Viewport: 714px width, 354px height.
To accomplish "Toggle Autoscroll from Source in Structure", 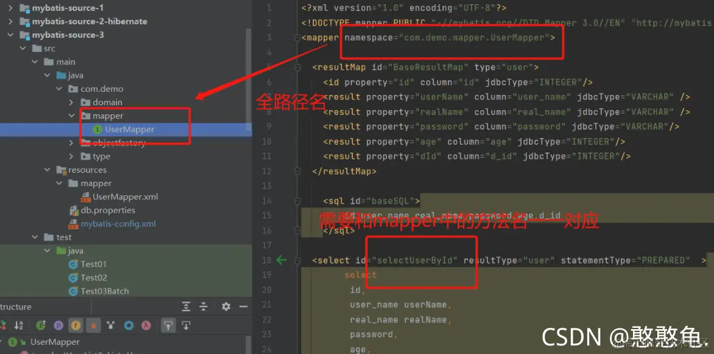I will 186,325.
